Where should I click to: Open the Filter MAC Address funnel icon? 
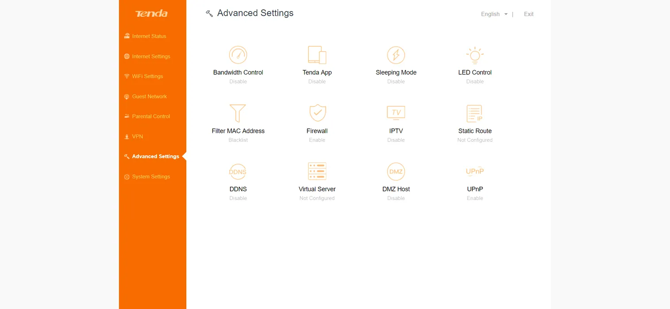tap(238, 113)
